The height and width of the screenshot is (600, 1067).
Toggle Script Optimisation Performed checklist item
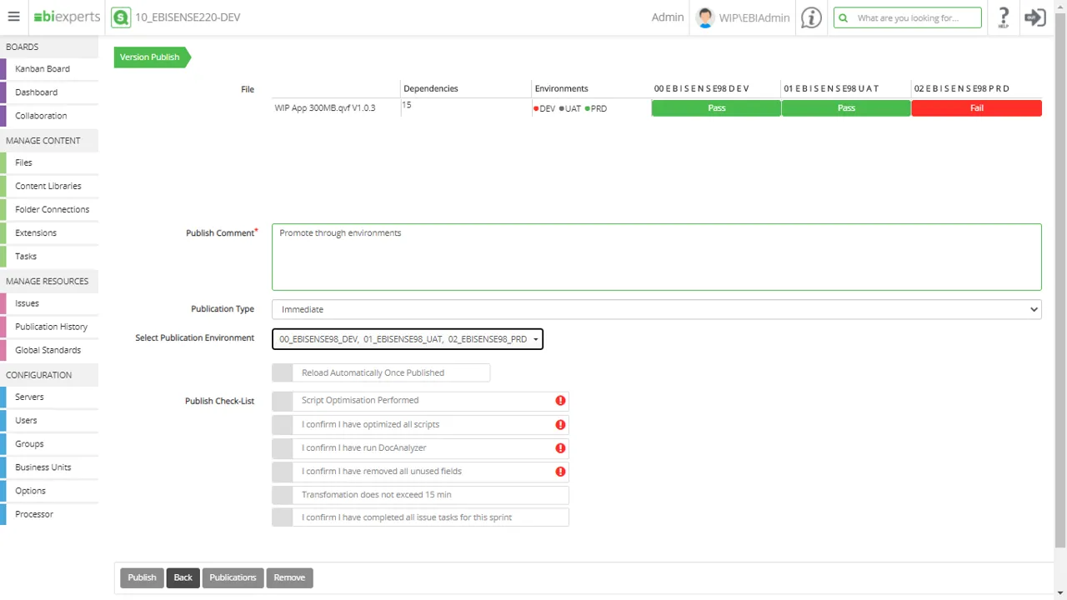(283, 401)
